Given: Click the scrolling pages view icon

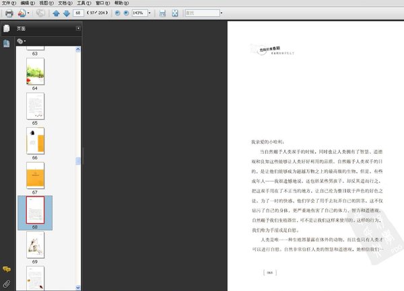Looking at the screenshot, I should 162,13.
